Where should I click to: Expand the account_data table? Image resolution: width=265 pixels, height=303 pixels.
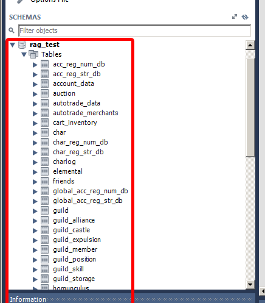(35, 84)
